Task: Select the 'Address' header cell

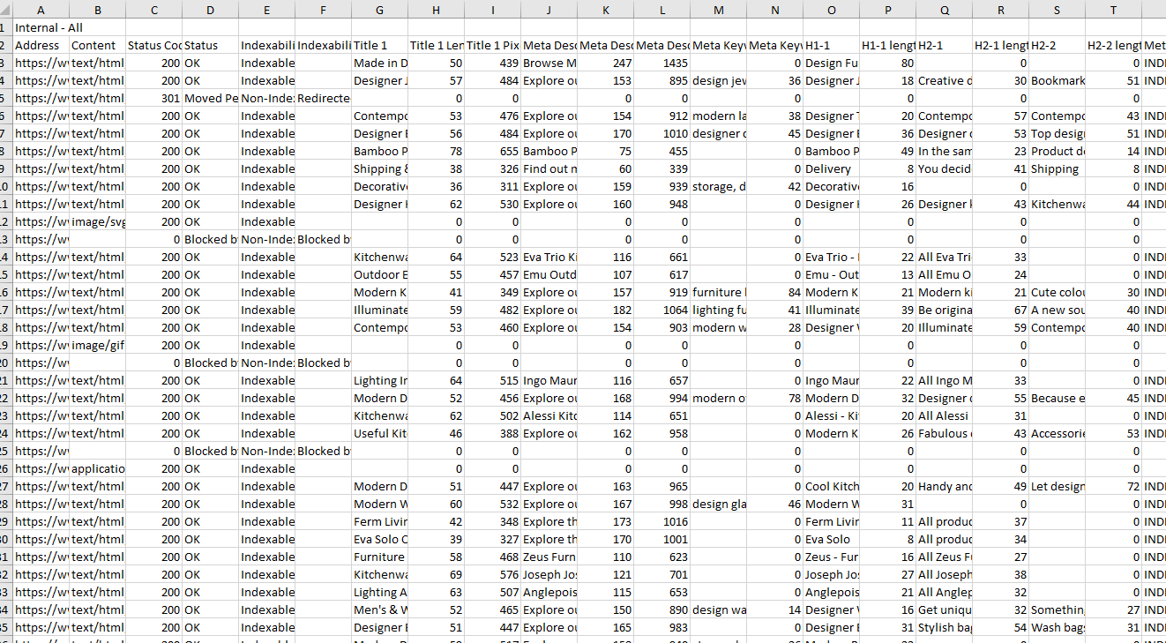Action: (x=41, y=45)
